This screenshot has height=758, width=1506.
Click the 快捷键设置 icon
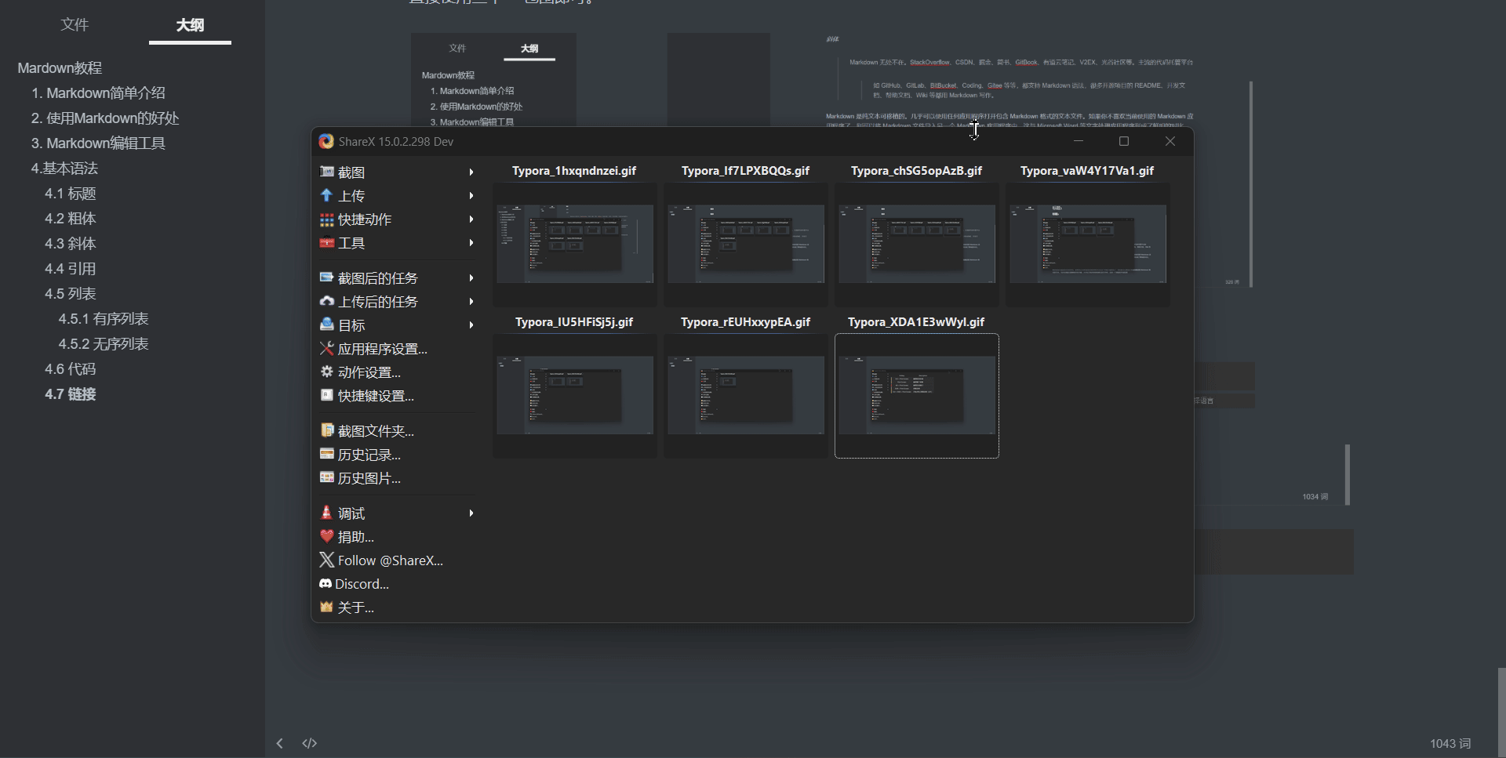[x=327, y=395]
